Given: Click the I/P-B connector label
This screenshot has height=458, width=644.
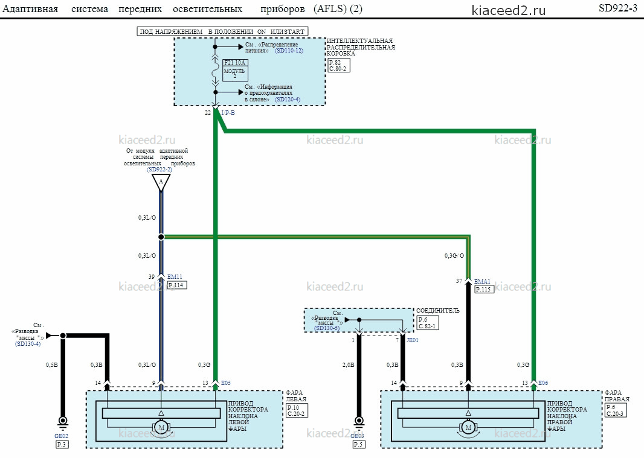Looking at the screenshot, I should [x=228, y=112].
